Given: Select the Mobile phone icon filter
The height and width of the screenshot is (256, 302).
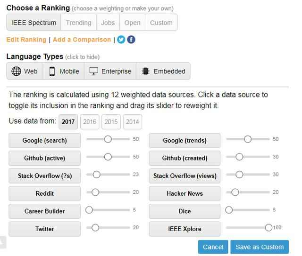Looking at the screenshot, I should click(52, 72).
